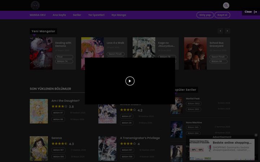Click the Yeni Mangalar section heading

tap(43, 31)
